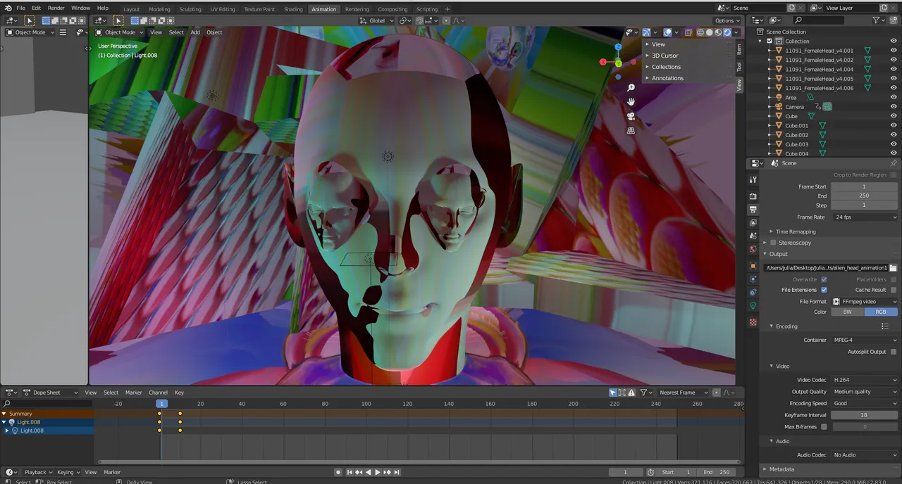Toggle visibility of 11091_FemaleHead_v4.001

tap(894, 51)
